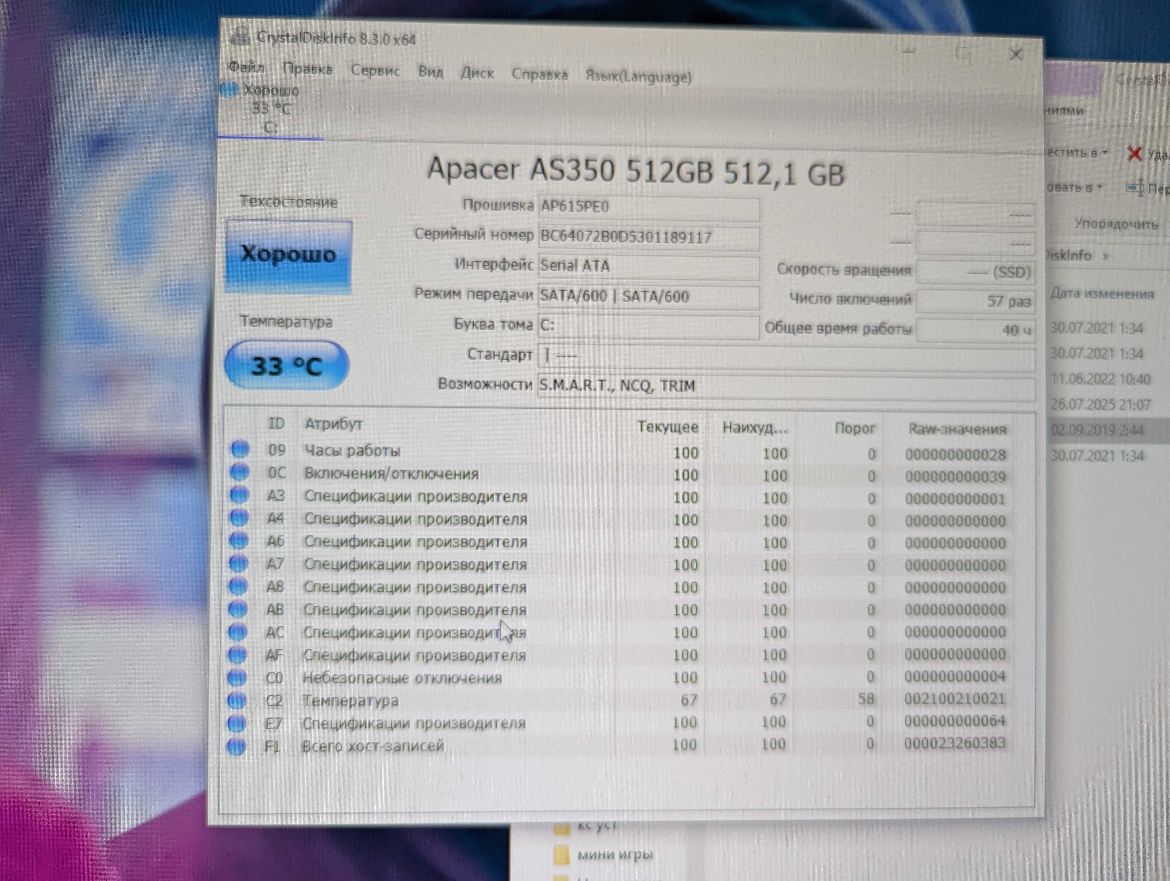Click the blue status circle of row C2
The width and height of the screenshot is (1170, 881).
236,700
